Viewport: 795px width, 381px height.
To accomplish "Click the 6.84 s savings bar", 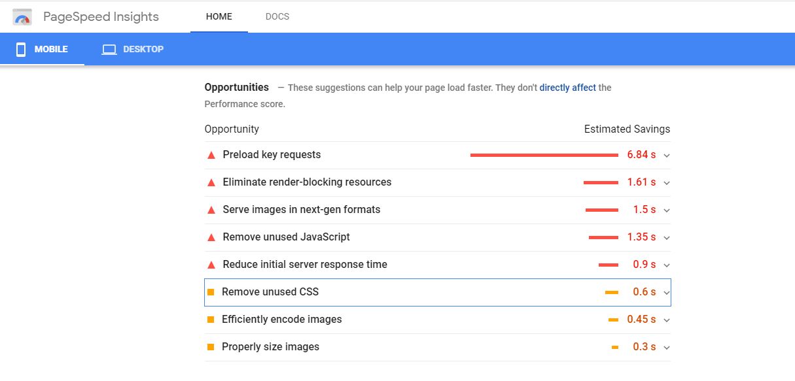I will click(x=544, y=155).
